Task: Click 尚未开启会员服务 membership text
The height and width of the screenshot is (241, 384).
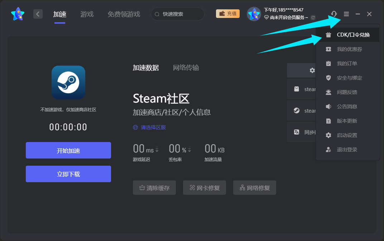Action: pyautogui.click(x=286, y=18)
